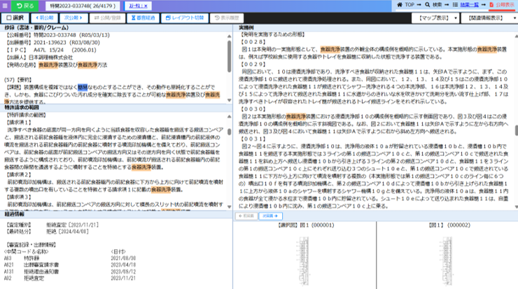Click up arrow of claims panel scrollbar
Viewport: 518px width, 289px height.
(x=230, y=117)
